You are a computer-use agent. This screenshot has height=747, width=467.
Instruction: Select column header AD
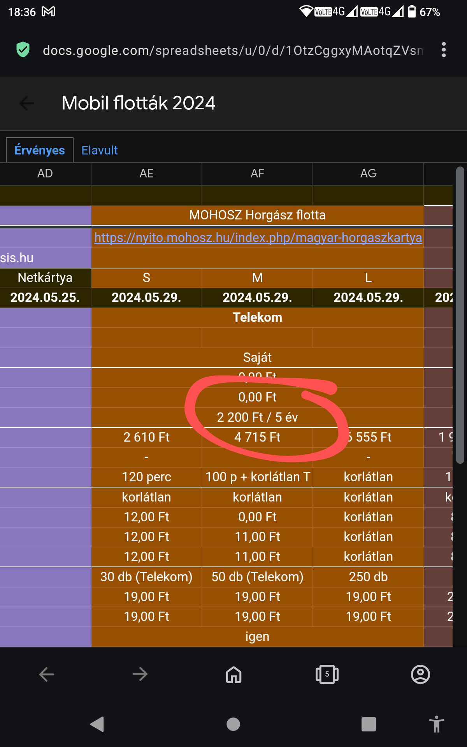pos(45,174)
